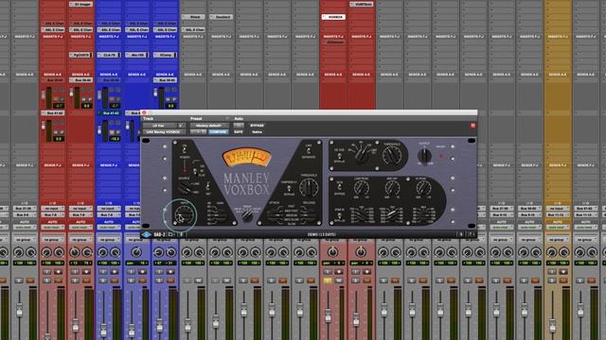This screenshot has height=340, width=606.
Task: Click the pan knob on VOXBOX red track
Action: click(332, 252)
